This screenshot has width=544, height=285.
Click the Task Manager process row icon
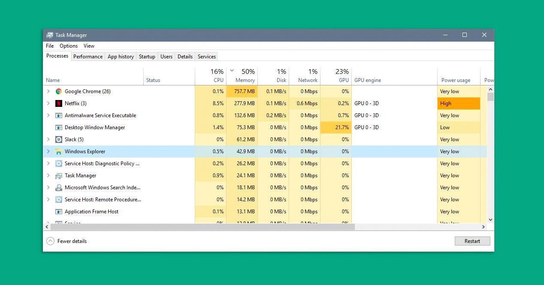[59, 176]
